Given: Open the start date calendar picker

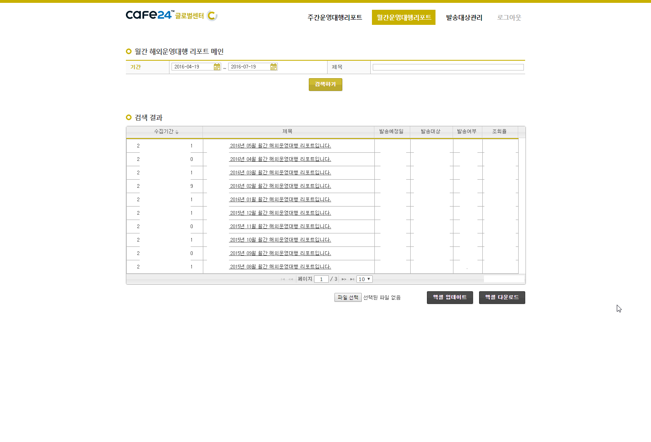Looking at the screenshot, I should click(x=217, y=67).
